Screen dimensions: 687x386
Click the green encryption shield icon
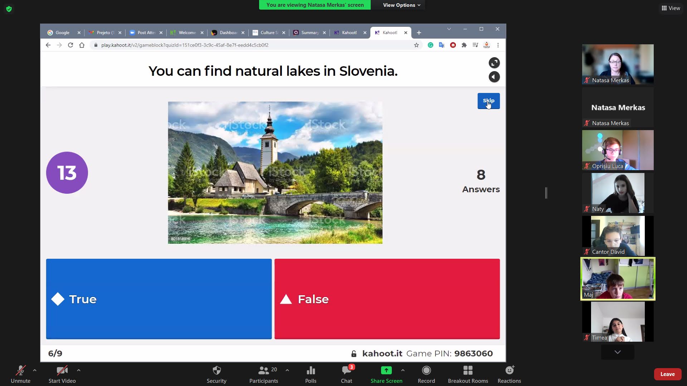pos(9,9)
